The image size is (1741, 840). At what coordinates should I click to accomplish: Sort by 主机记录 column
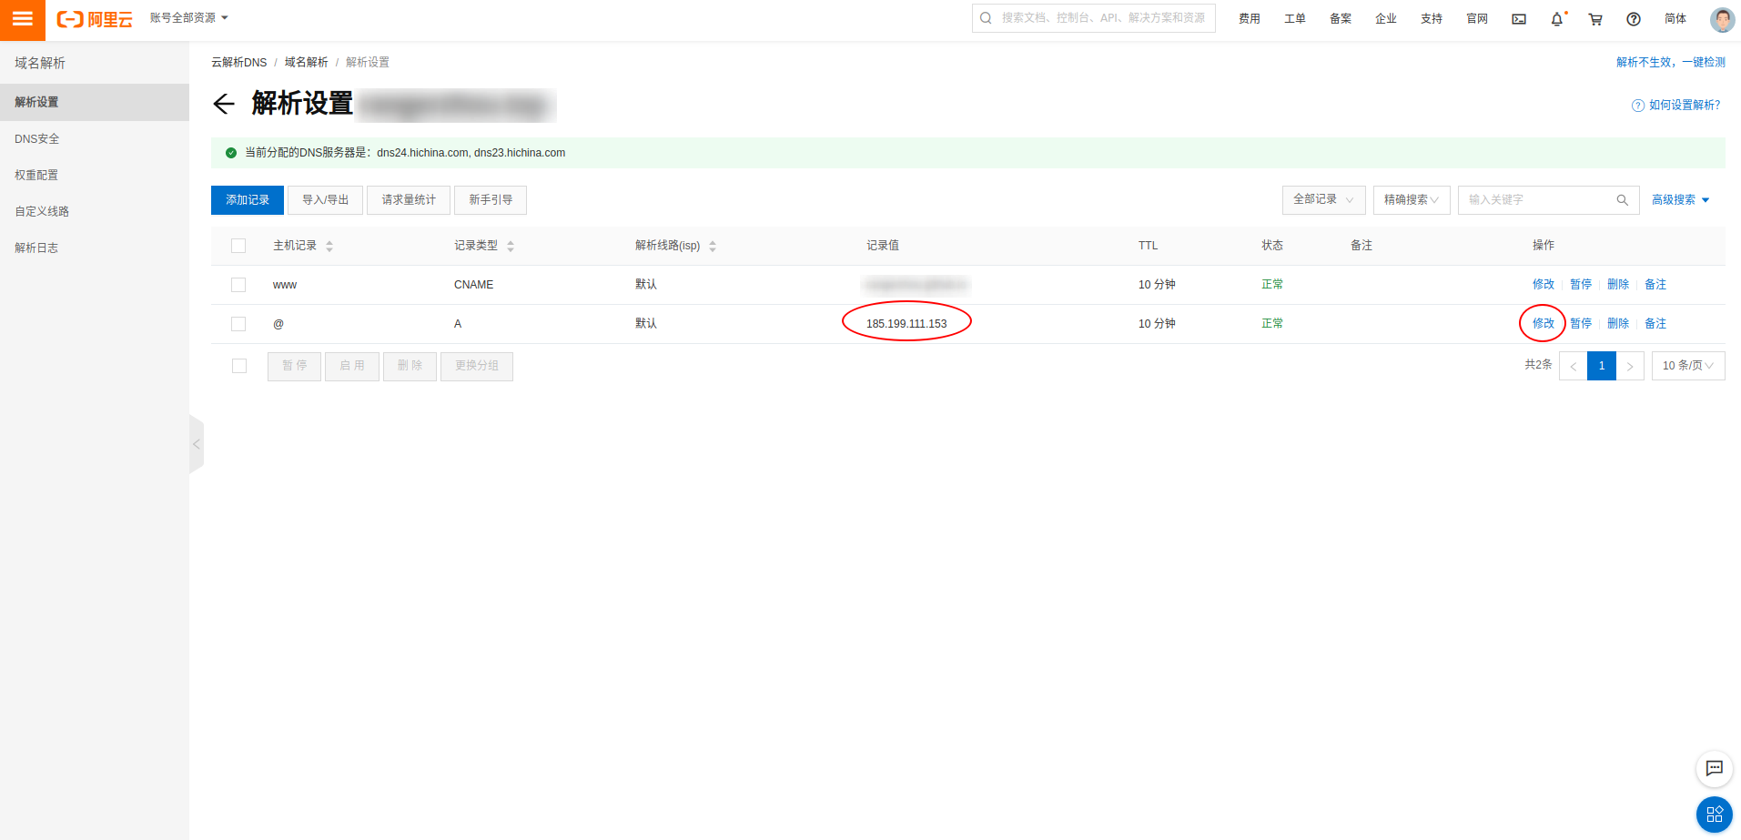point(329,246)
